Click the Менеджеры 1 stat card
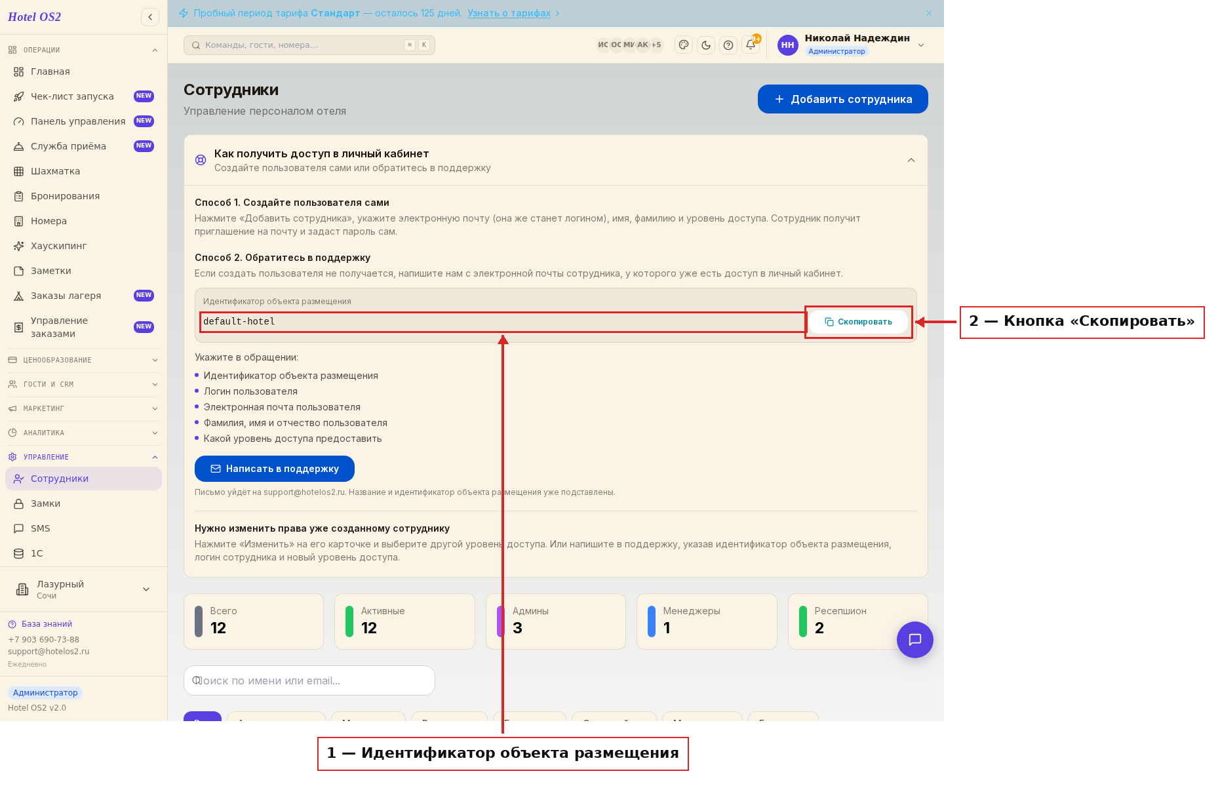The width and height of the screenshot is (1220, 786). coord(707,621)
